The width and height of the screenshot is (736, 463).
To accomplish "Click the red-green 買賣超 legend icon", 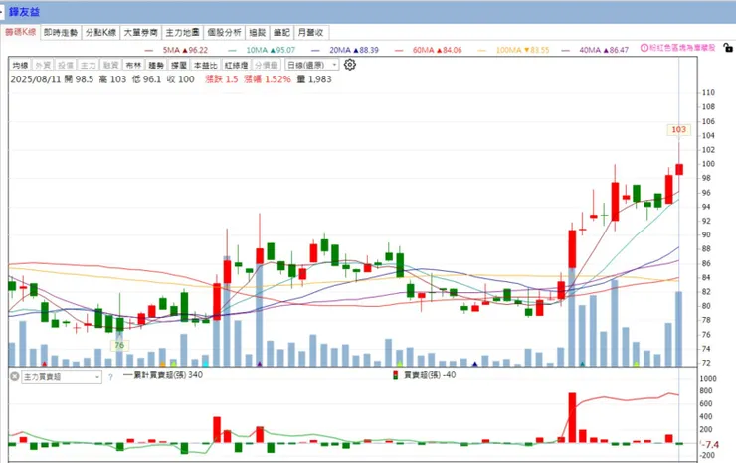I will point(395,375).
